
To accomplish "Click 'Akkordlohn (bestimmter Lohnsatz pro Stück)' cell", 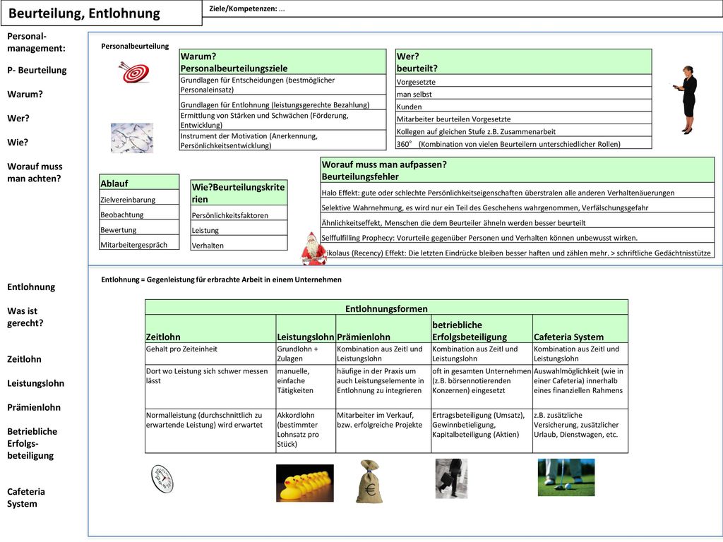I will [305, 430].
